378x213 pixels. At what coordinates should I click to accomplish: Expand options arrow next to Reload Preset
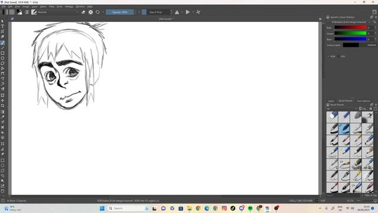(x=103, y=12)
